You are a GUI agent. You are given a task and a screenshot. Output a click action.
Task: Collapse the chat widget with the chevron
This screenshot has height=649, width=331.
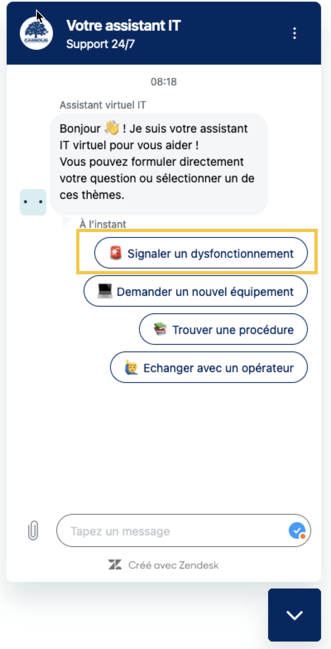pyautogui.click(x=295, y=615)
